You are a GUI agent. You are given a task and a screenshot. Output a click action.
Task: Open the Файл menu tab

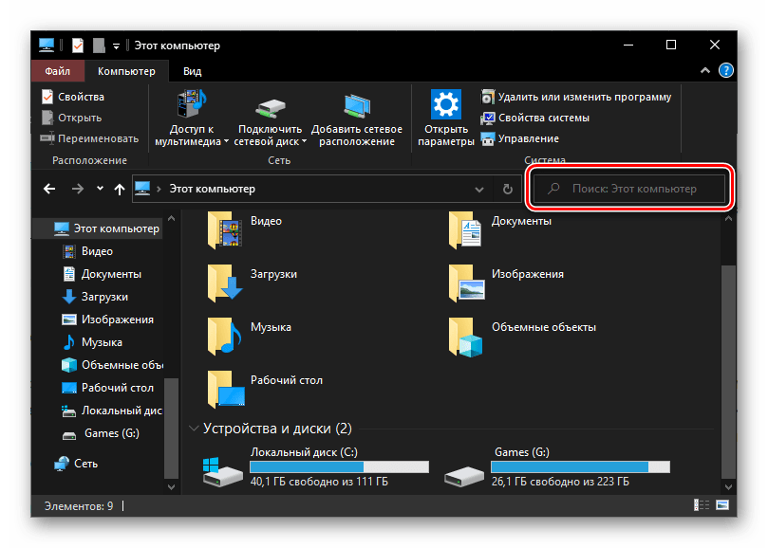[x=57, y=71]
